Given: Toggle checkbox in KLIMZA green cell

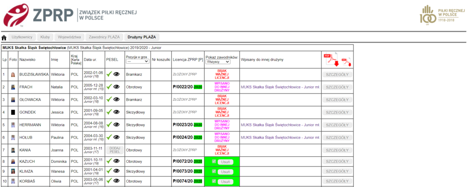Looking at the screenshot, I should click(213, 171).
